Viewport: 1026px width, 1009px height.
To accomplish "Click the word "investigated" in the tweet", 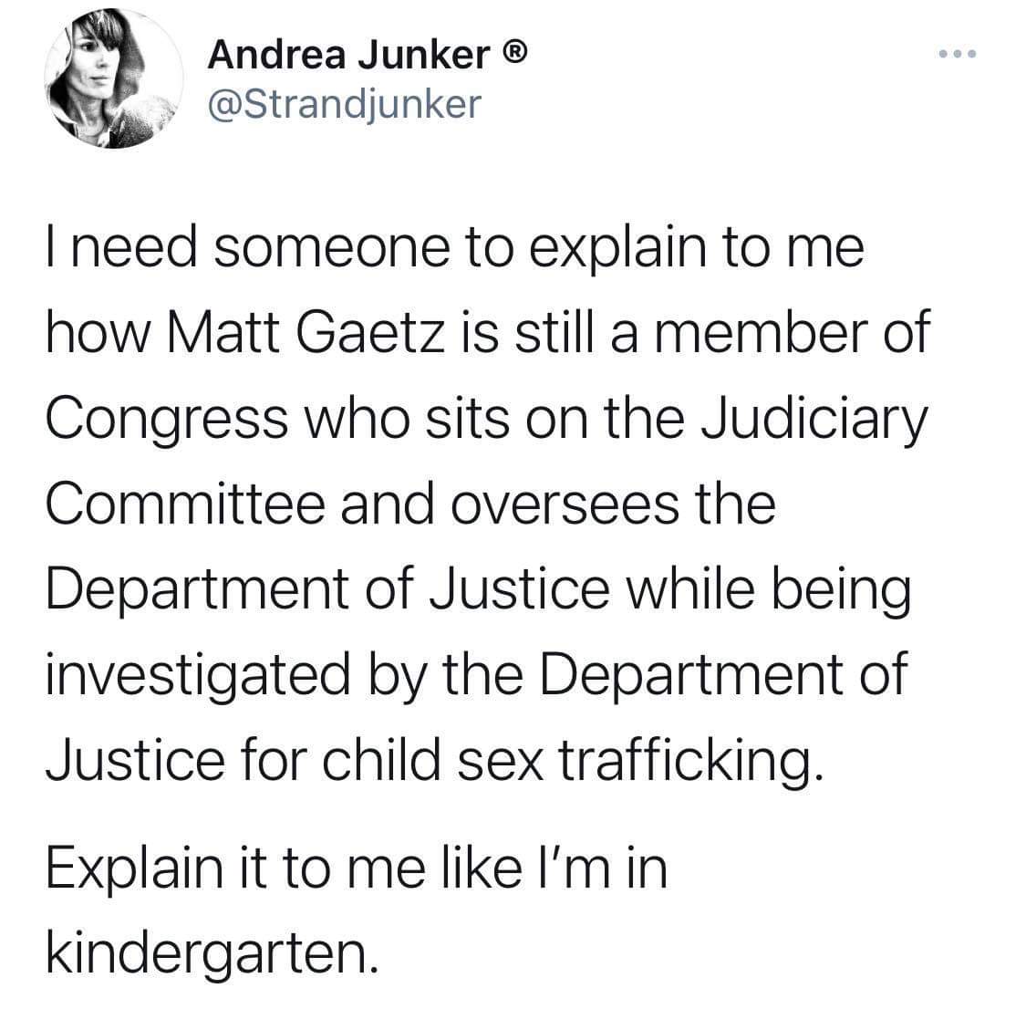I will (198, 675).
